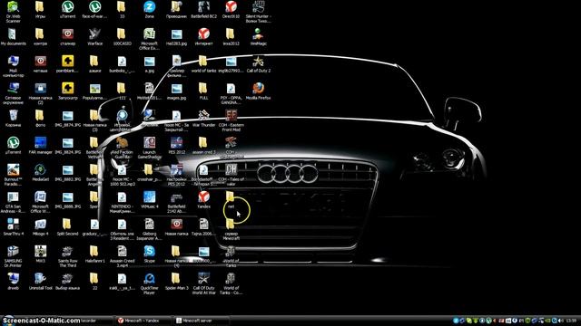Select the Call of Duty 2 icon
The height and width of the screenshot is (326, 581).
pos(258,64)
